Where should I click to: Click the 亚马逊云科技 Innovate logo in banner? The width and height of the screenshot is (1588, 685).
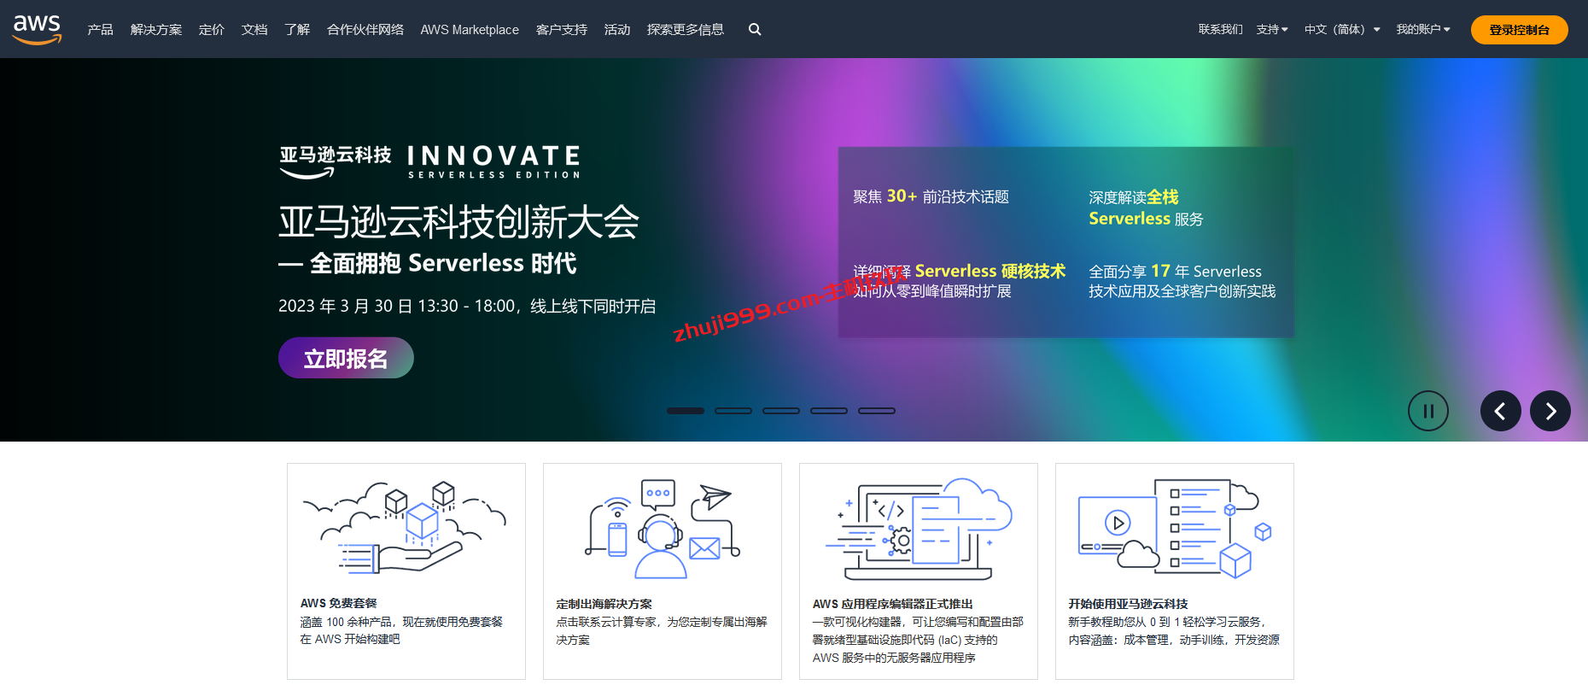coord(430,161)
